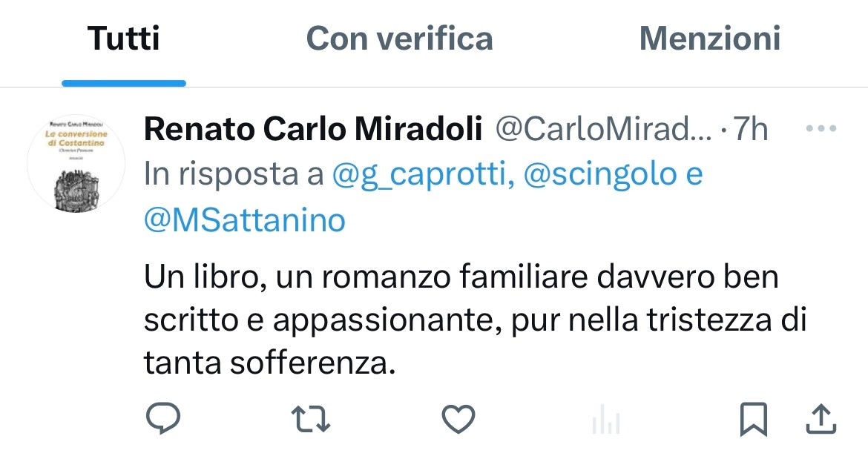Click the blue underline beneath Tutti
The height and width of the screenshot is (456, 868).
[124, 83]
